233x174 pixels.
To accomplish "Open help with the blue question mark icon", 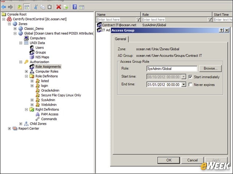I will (75, 7).
